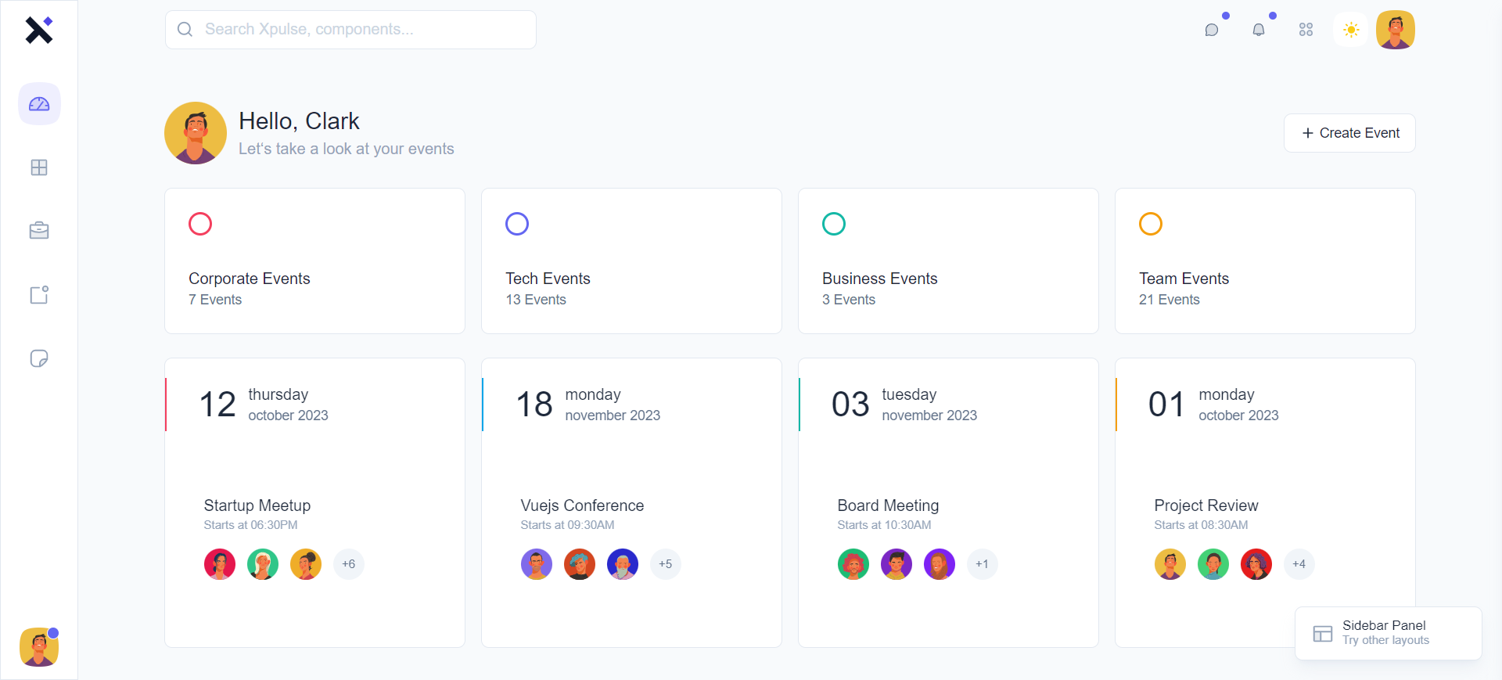Select the Corporate Events card
This screenshot has width=1502, height=680.
click(314, 261)
